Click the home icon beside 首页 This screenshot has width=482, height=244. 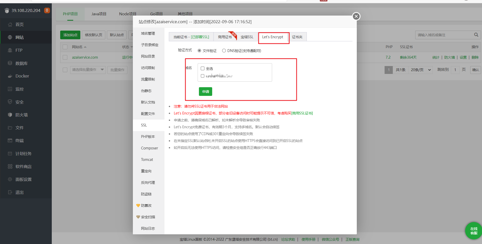tap(10, 24)
